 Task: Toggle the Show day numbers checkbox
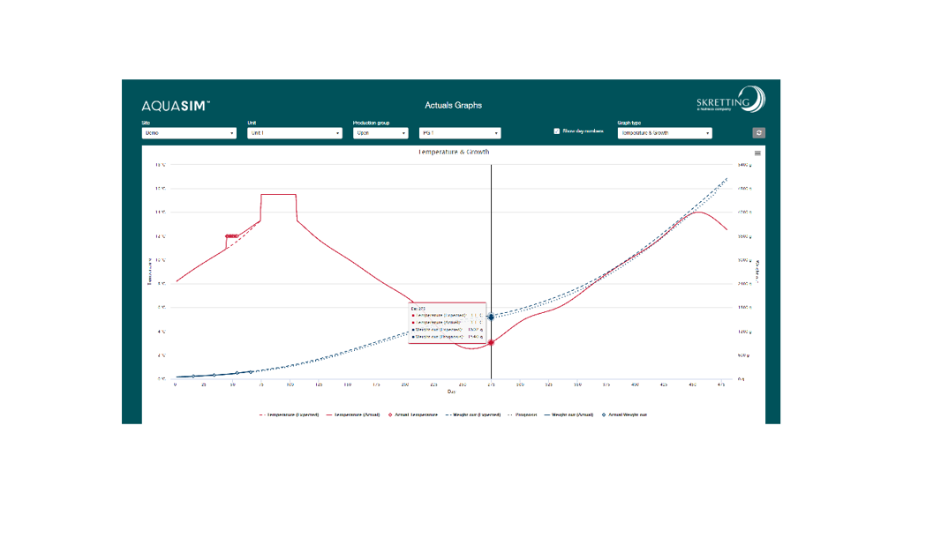557,131
